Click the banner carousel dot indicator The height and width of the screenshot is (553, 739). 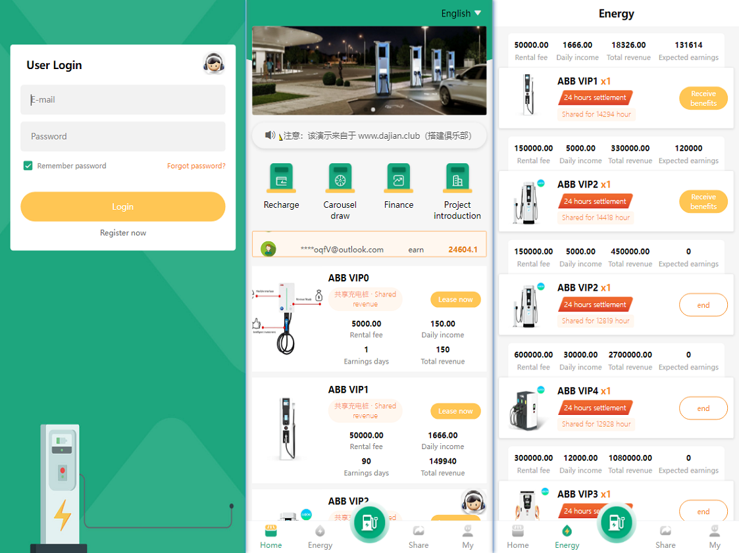tap(373, 109)
